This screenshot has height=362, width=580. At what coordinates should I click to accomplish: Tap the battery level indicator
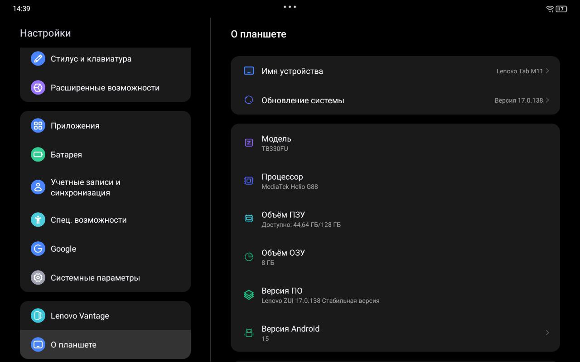point(561,9)
